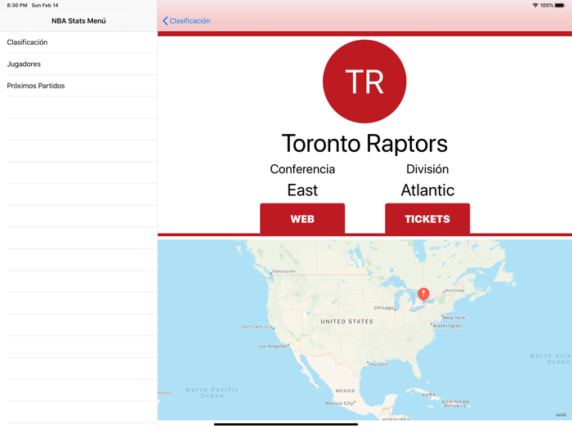Click the Sun Feb 14 date in status bar
This screenshot has width=572, height=429.
pyautogui.click(x=45, y=5)
